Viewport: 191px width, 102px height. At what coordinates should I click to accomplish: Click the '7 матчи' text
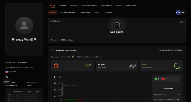click(x=55, y=40)
